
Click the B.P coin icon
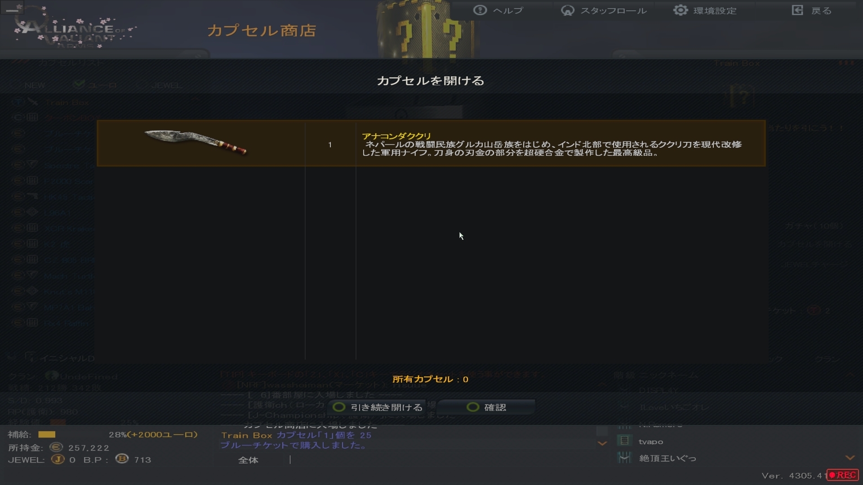tap(122, 459)
